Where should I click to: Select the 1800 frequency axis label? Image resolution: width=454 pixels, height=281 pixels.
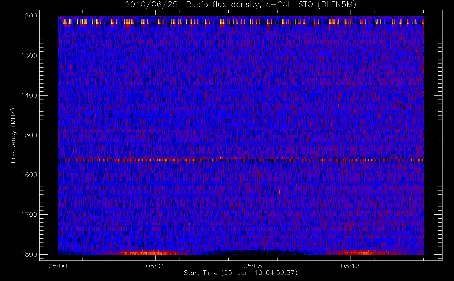pyautogui.click(x=29, y=254)
